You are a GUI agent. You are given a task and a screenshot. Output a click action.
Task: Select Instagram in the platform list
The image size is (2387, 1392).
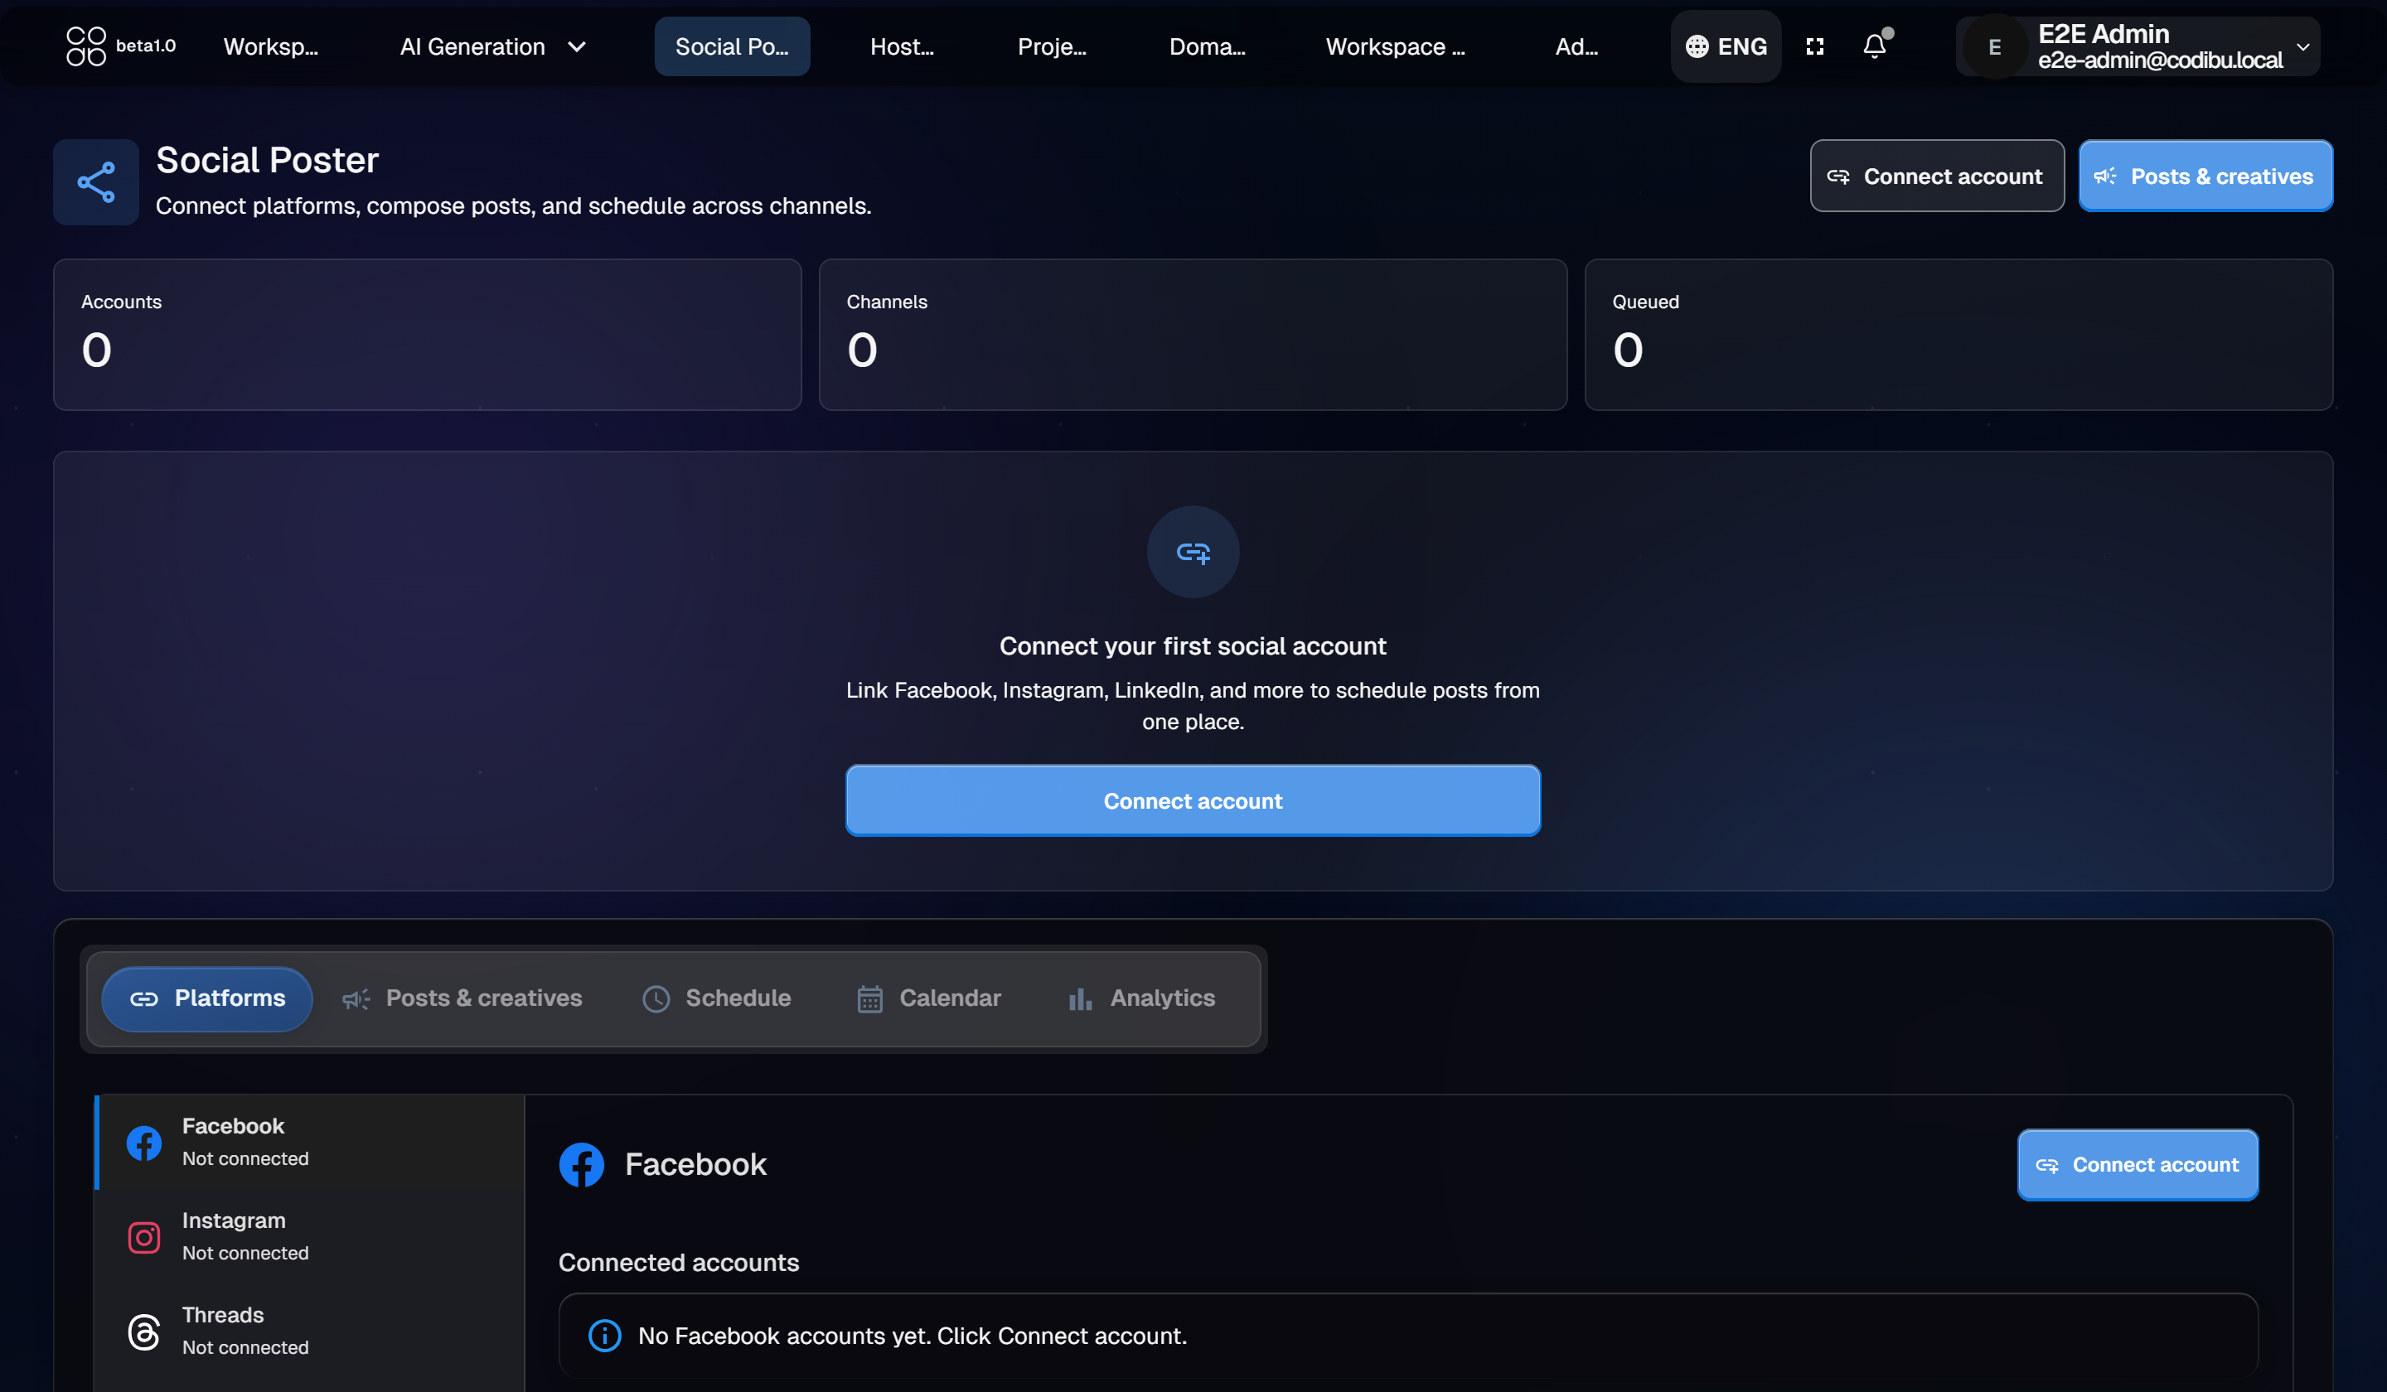coord(310,1235)
